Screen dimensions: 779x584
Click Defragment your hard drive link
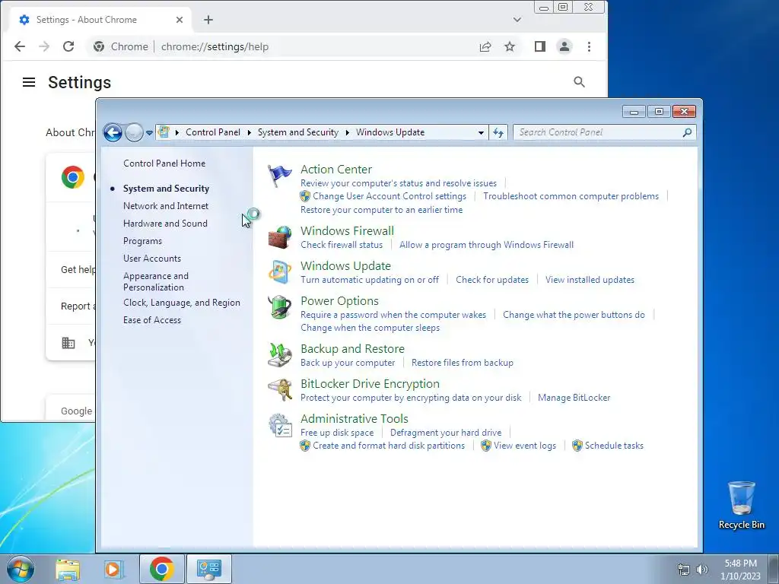(x=446, y=433)
